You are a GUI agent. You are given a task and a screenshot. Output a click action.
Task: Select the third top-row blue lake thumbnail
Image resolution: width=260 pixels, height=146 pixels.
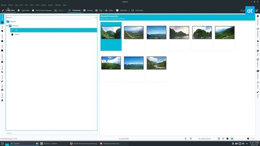156,32
